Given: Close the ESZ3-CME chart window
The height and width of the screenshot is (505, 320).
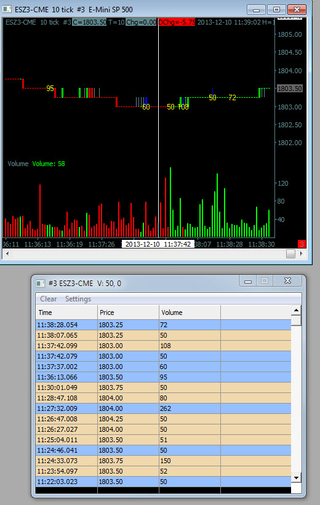Looking at the screenshot, I should (x=297, y=10).
